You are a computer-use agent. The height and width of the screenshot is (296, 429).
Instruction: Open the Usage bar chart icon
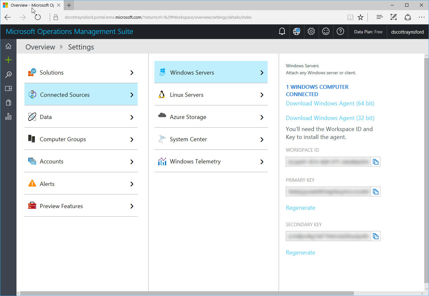coord(8,116)
